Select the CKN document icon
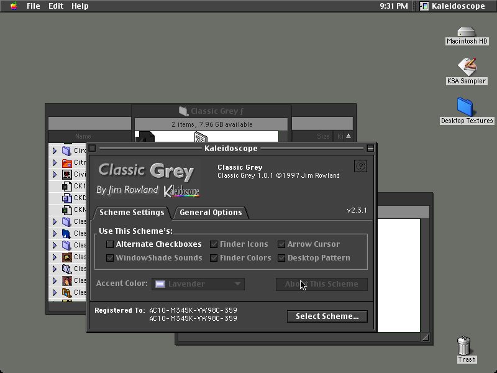 coord(66,210)
